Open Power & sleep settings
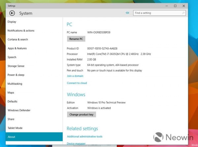 (x=16, y=75)
